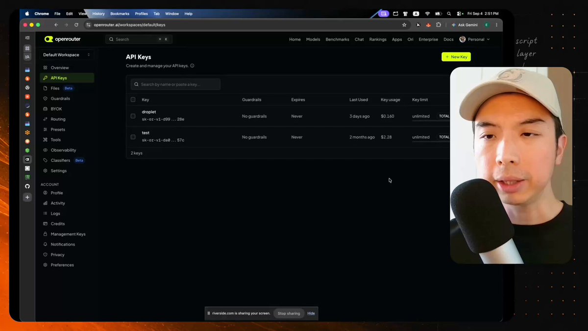Viewport: 588px width, 331px height.
Task: Expand the Default Workspace selector
Action: click(x=67, y=55)
